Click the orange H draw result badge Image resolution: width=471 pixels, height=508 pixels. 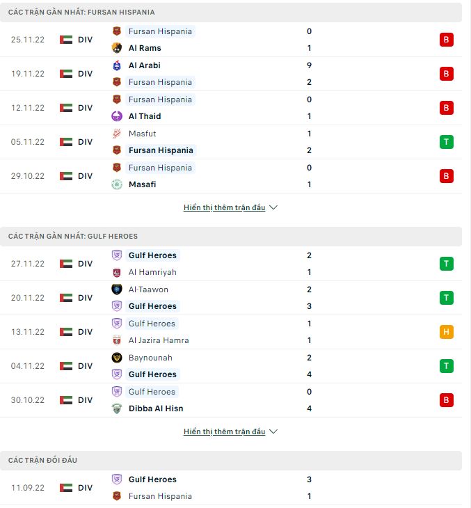click(447, 332)
